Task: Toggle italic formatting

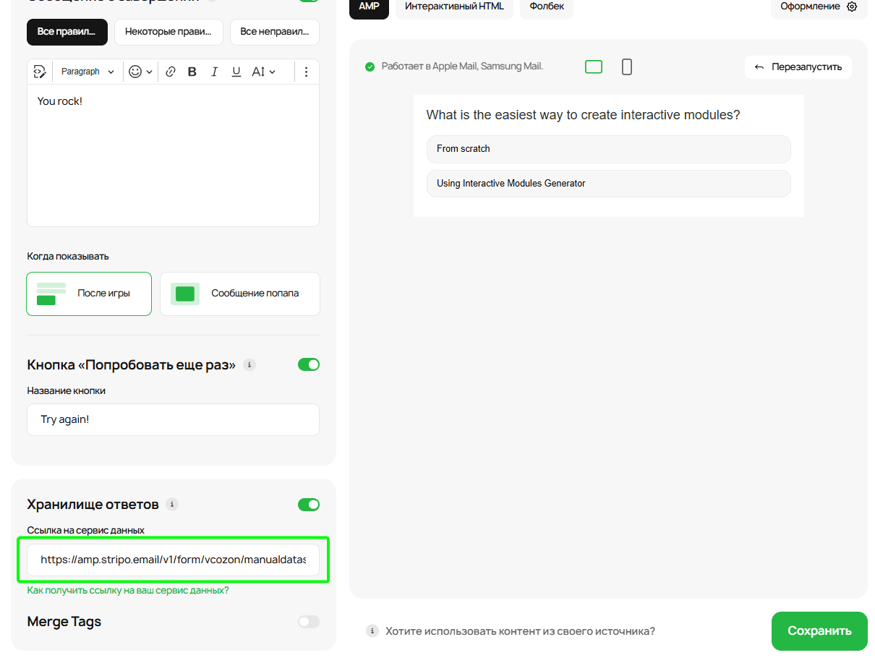Action: pos(214,72)
